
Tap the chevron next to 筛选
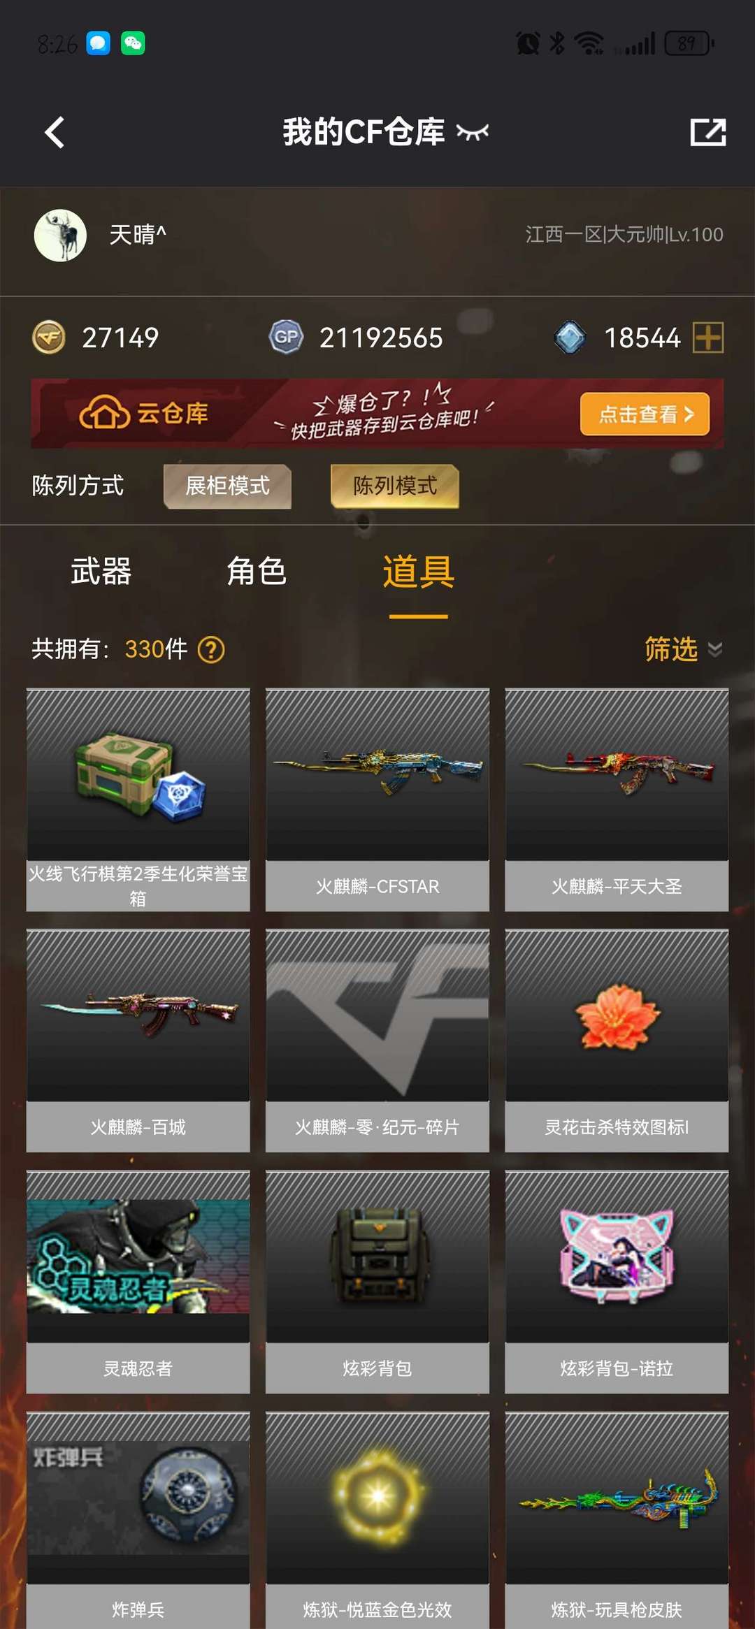[x=714, y=650]
